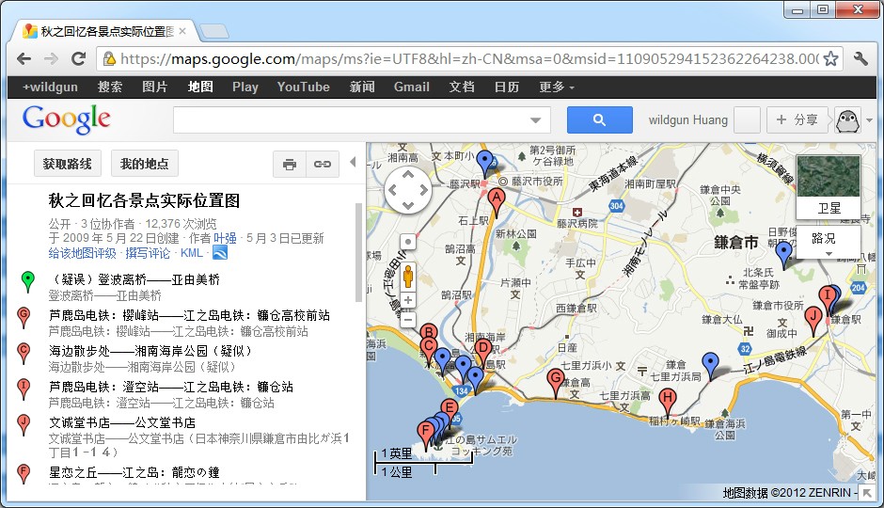The width and height of the screenshot is (884, 508).
Task: Click the maps.google.com address bar
Action: point(468,58)
